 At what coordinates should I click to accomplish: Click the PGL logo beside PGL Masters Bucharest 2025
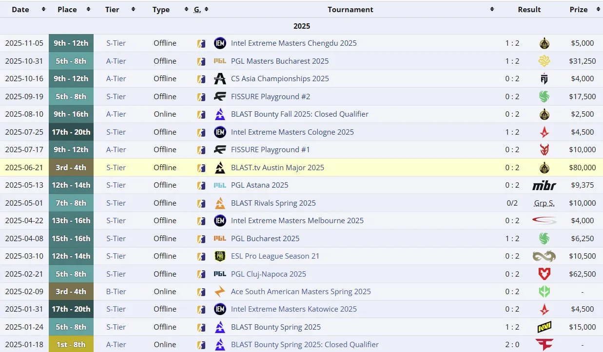coord(220,61)
